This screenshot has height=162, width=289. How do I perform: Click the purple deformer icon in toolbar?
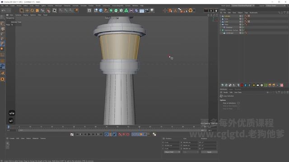coord(136,10)
